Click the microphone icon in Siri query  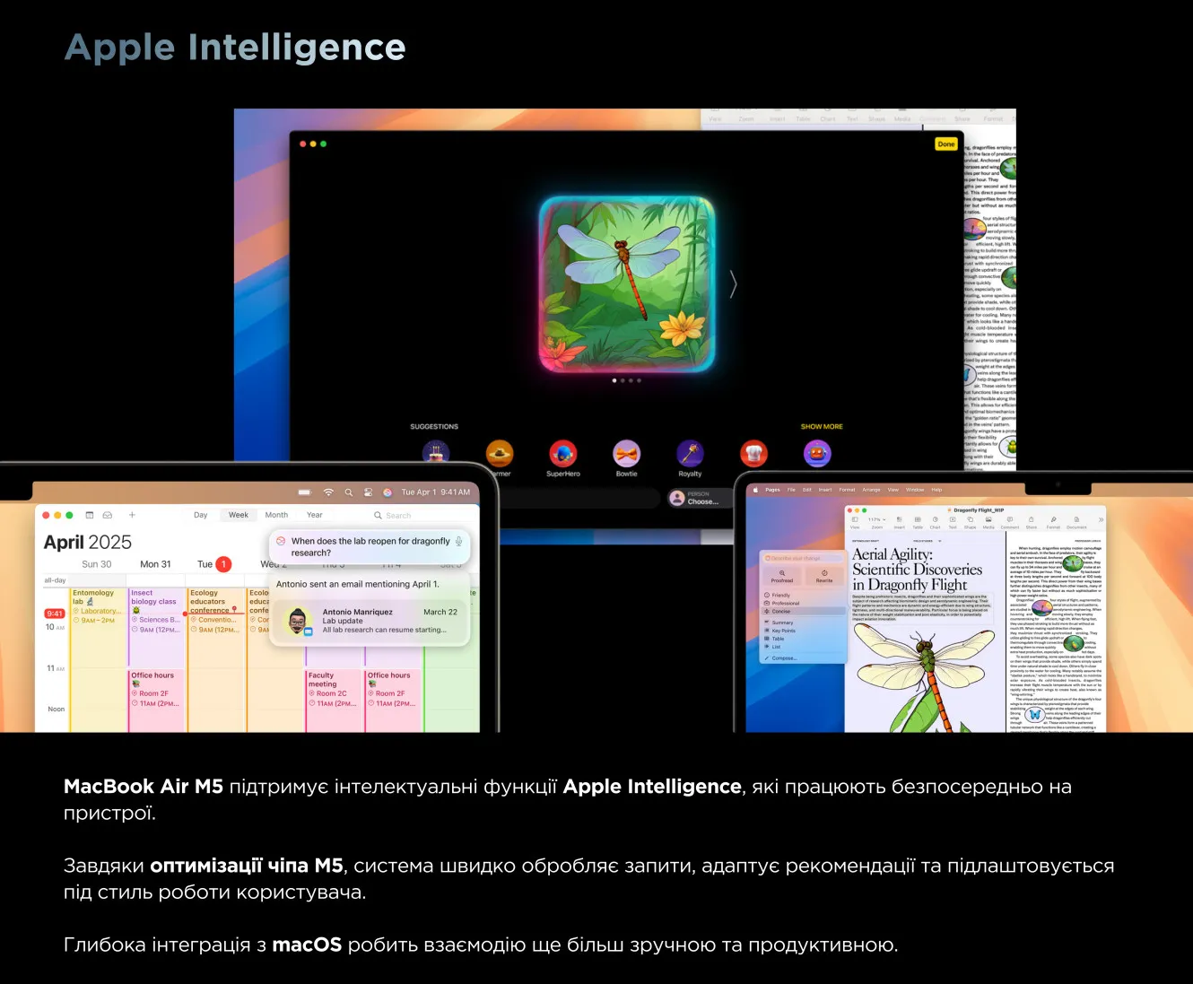pos(458,542)
